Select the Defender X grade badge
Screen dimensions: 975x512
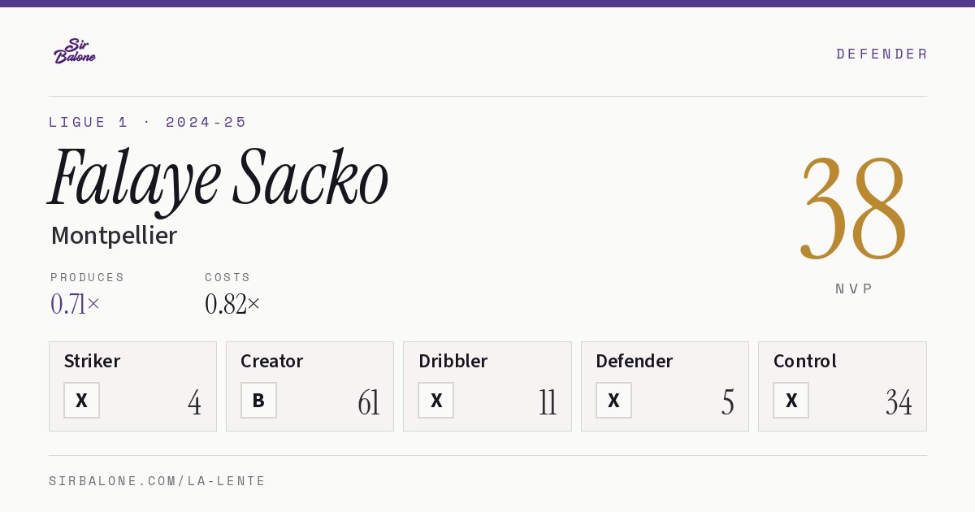click(x=613, y=400)
